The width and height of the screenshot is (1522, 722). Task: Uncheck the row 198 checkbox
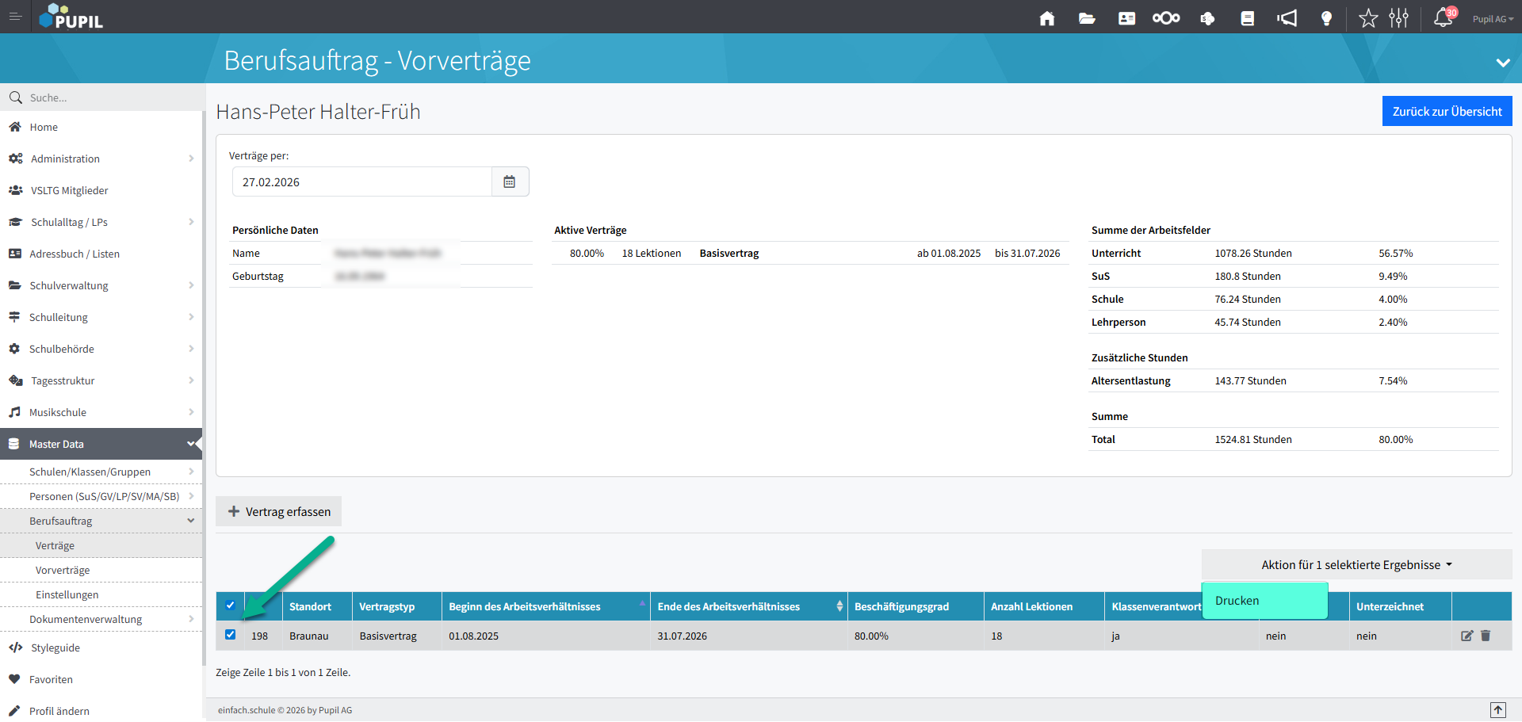(231, 635)
